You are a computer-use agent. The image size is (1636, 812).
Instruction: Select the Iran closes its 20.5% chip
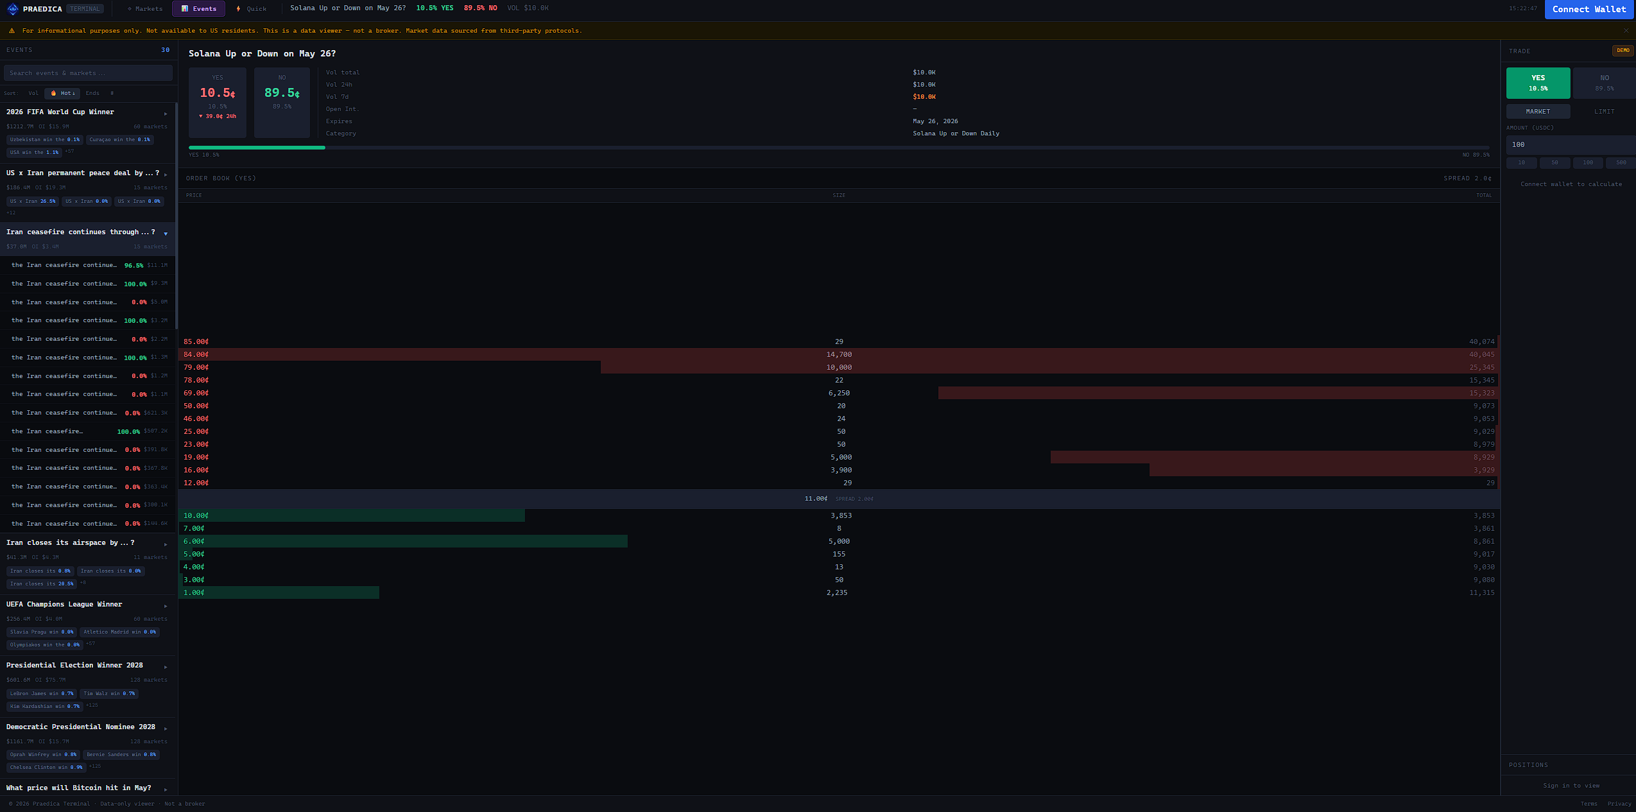pyautogui.click(x=42, y=584)
